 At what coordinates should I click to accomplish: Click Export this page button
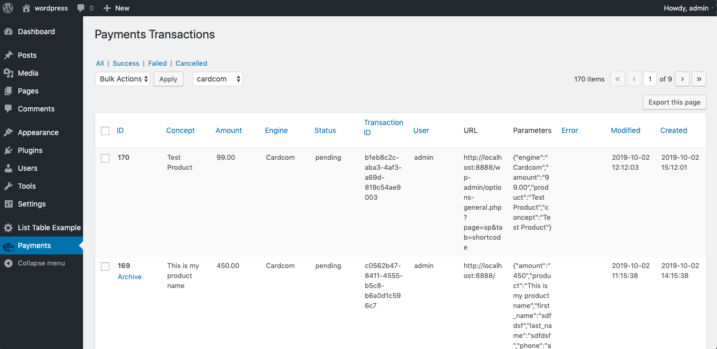[x=674, y=102]
